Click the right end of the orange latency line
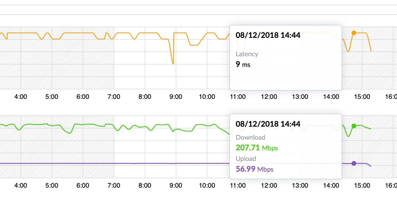 tap(371, 51)
